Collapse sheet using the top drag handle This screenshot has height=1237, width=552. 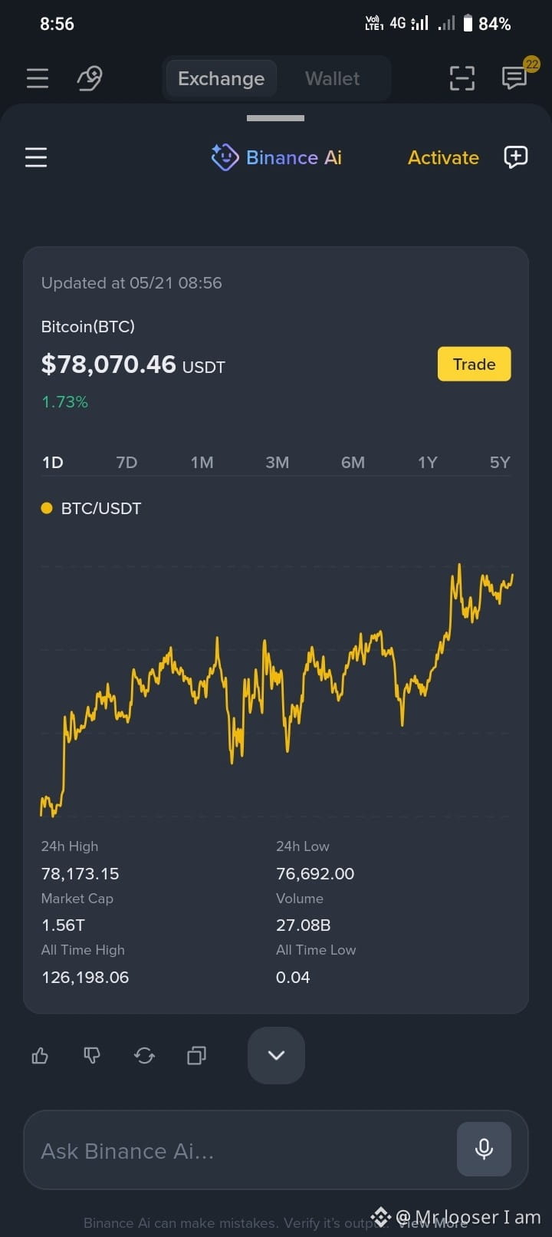pos(276,118)
